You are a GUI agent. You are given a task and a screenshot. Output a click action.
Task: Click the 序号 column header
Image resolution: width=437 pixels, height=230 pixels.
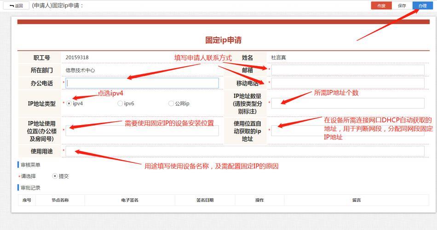[x=27, y=200]
